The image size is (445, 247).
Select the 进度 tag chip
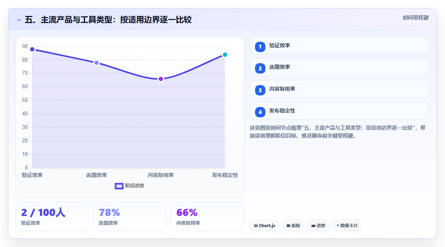(x=318, y=226)
